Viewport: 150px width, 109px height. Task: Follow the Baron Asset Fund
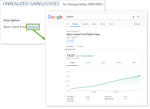click(70, 41)
